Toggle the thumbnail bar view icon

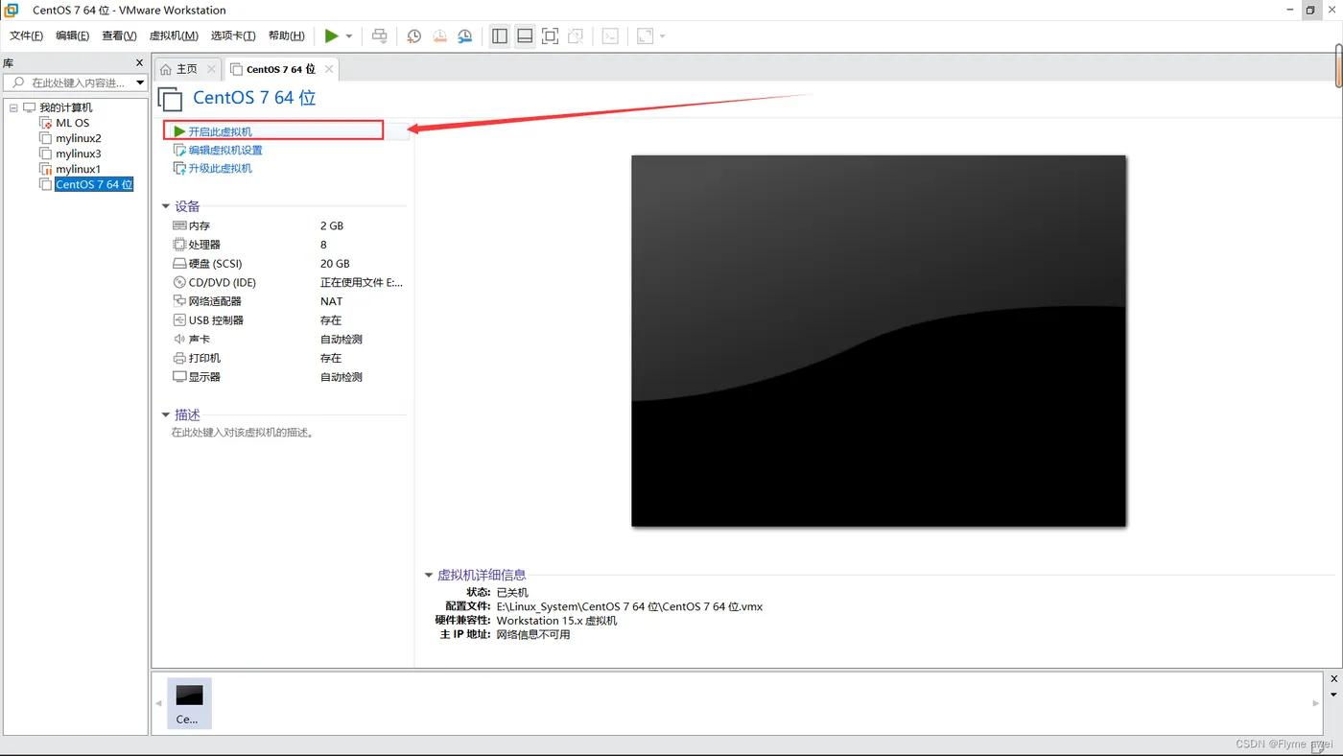(x=525, y=35)
